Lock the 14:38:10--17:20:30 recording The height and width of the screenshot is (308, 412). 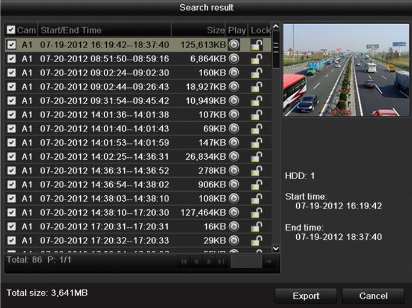pyautogui.click(x=257, y=213)
